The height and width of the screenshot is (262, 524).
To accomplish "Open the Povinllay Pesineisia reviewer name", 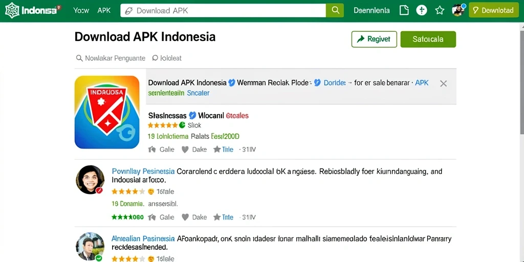I will pyautogui.click(x=143, y=171).
